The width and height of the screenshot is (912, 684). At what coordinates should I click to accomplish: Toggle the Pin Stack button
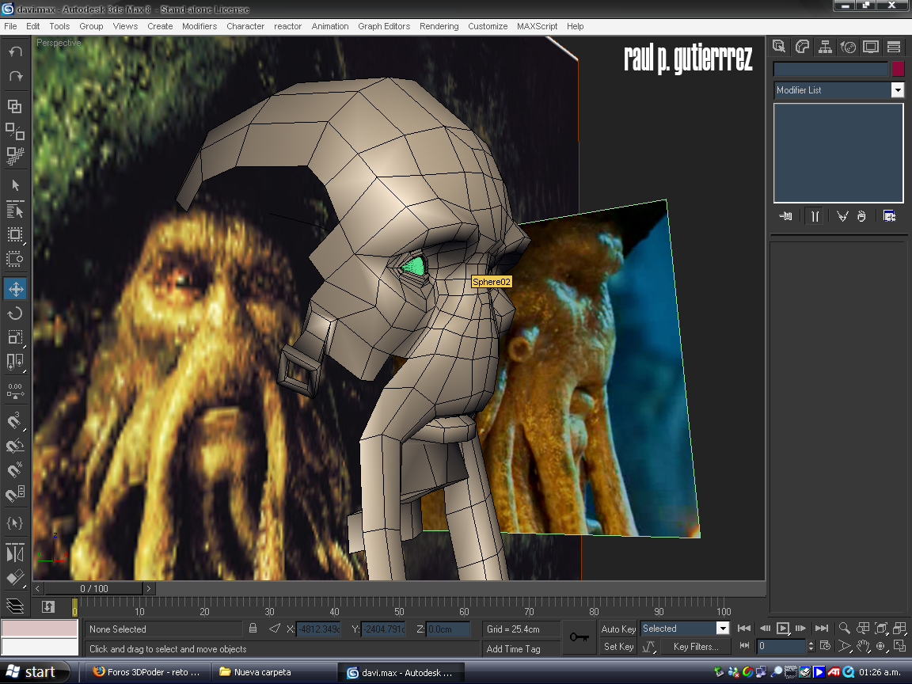[x=785, y=216]
